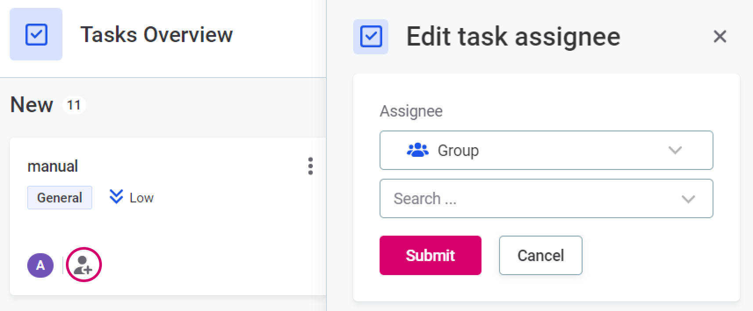Click the Tasks Overview checkmark icon
Viewport: 753px width, 311px height.
click(36, 35)
